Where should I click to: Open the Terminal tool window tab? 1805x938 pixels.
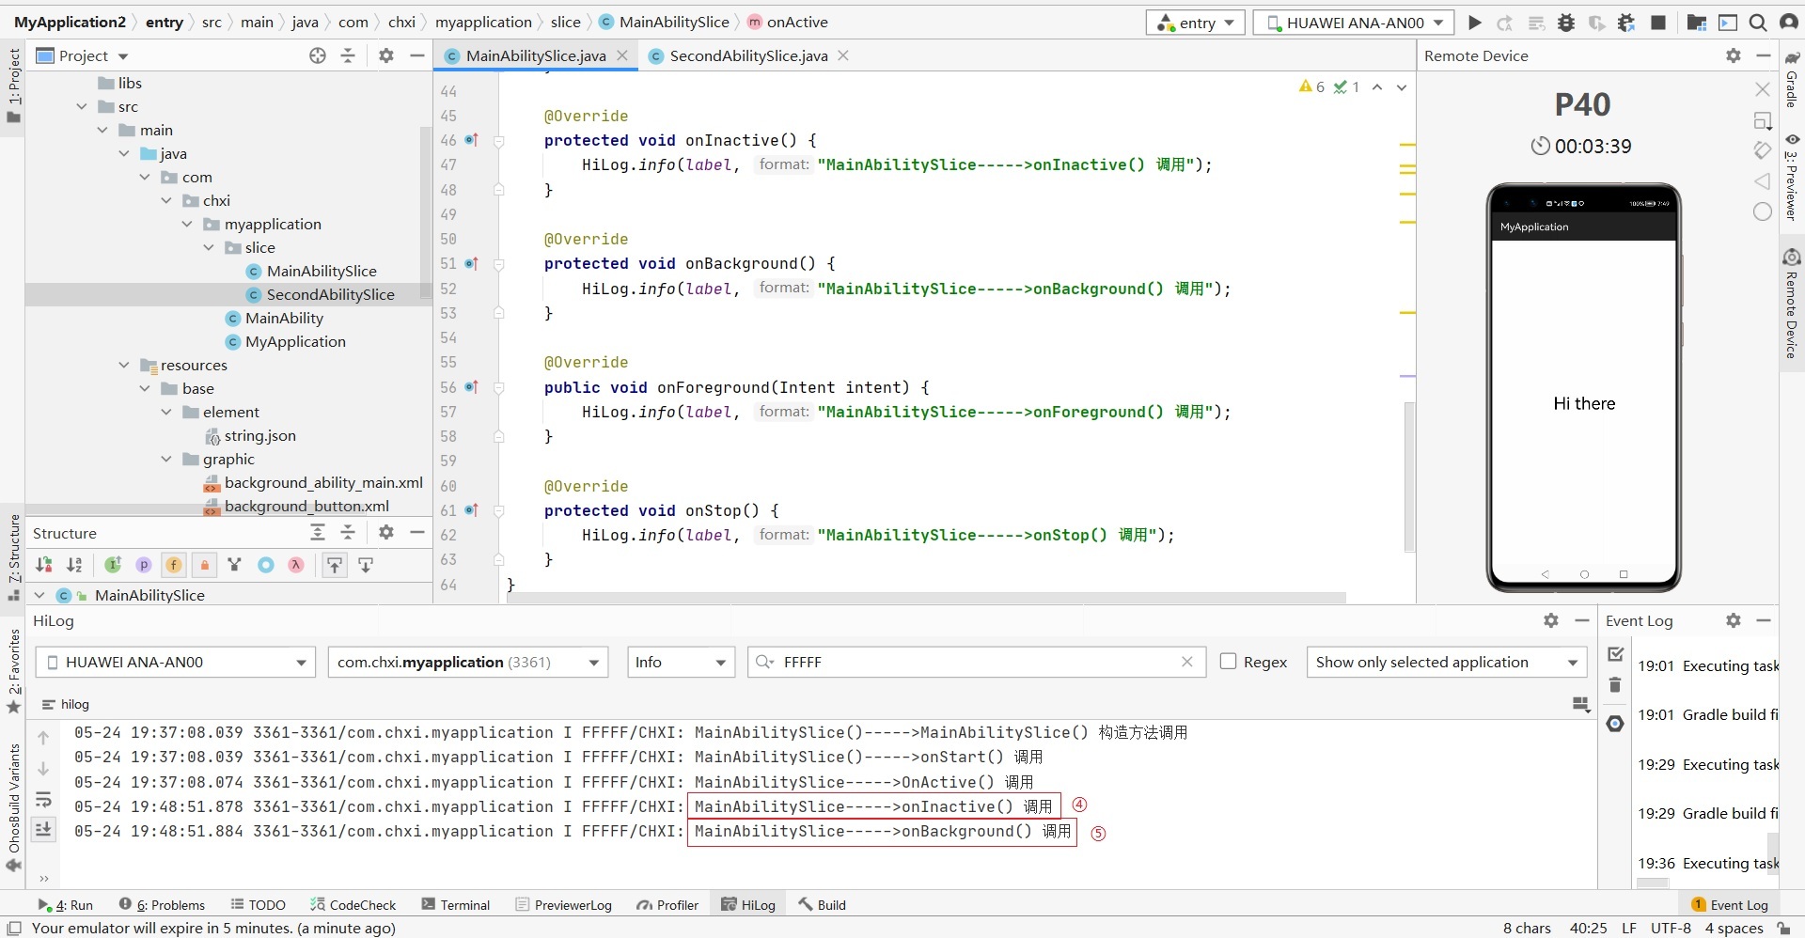pos(456,905)
